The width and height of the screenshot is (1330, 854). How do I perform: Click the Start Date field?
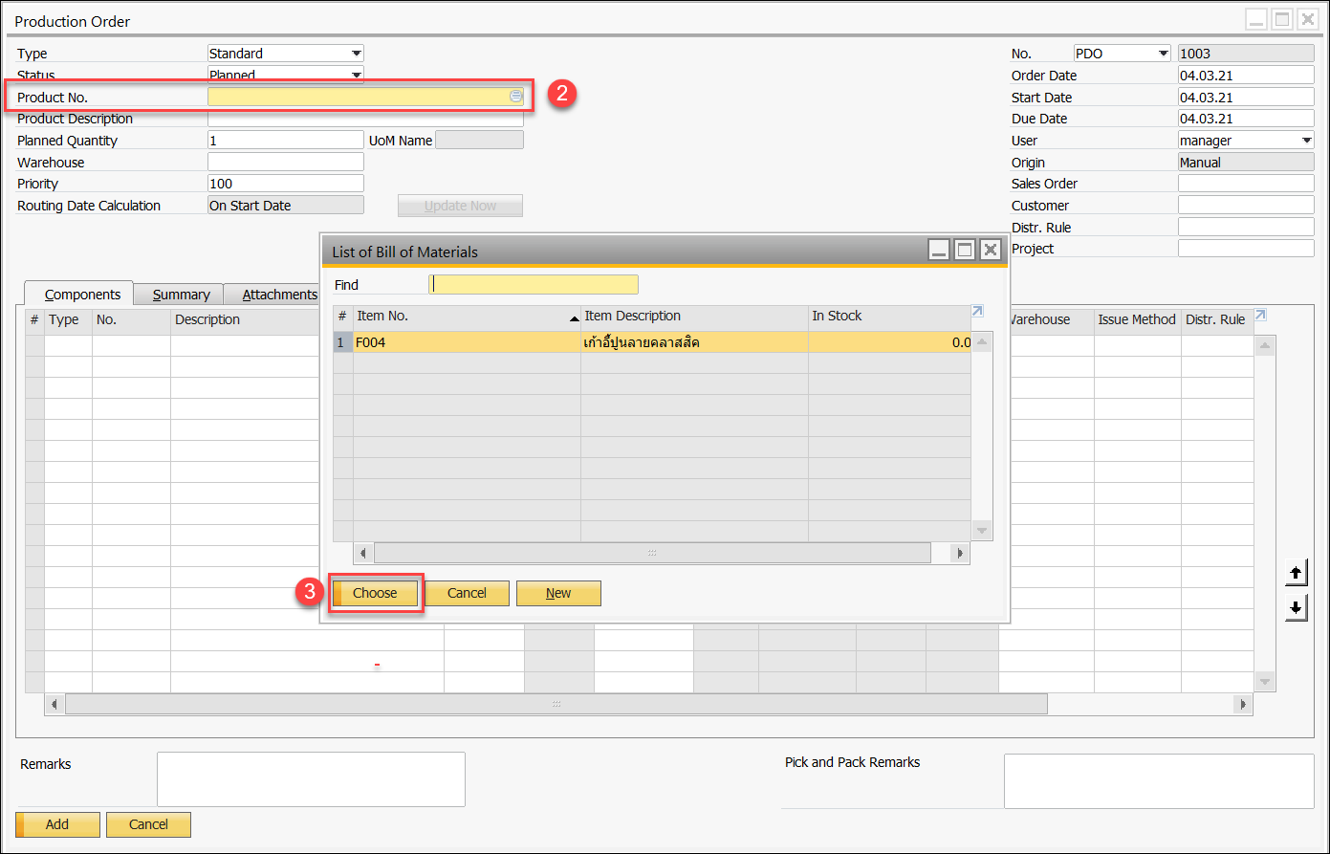coord(1246,97)
